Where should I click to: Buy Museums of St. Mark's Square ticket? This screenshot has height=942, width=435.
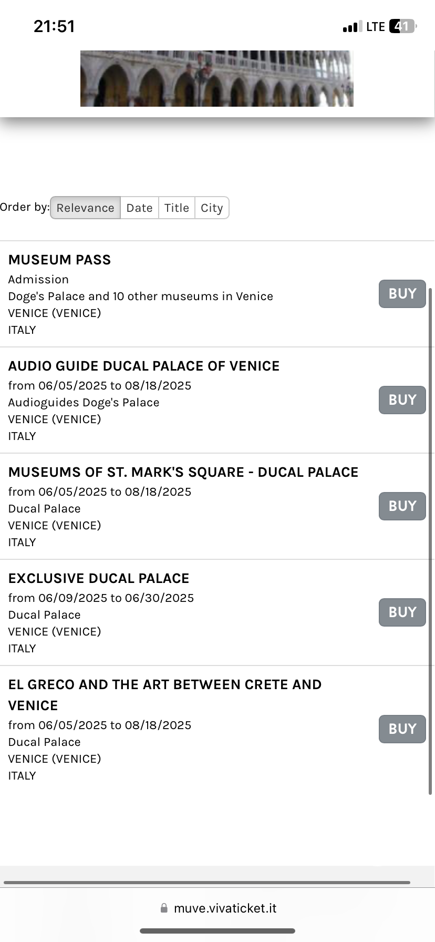click(x=402, y=506)
